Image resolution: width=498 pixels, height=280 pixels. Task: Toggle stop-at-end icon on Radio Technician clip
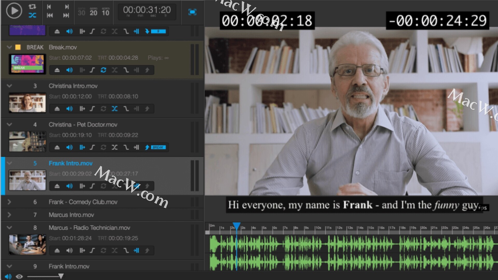pos(136,250)
